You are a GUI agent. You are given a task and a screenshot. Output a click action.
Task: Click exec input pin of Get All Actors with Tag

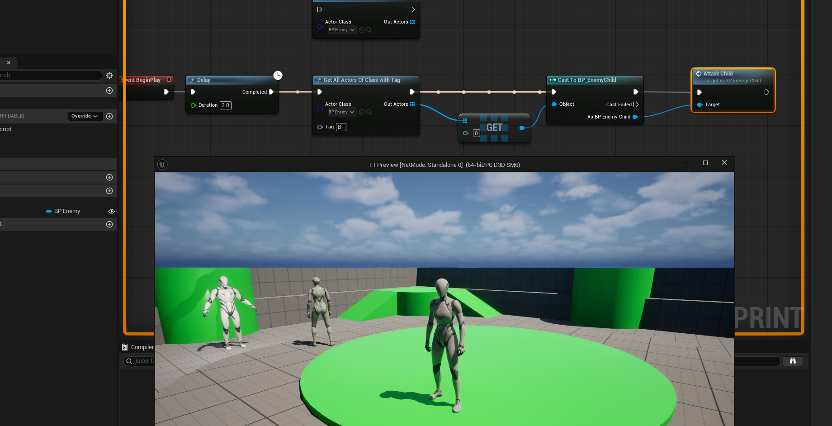(x=320, y=92)
